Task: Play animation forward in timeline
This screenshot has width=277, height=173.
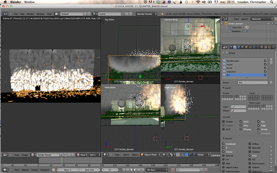Action: point(135,170)
